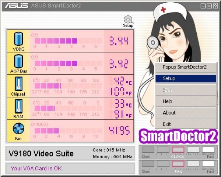Set CLOCK slider to second step
This screenshot has height=177, width=221.
pos(163,149)
